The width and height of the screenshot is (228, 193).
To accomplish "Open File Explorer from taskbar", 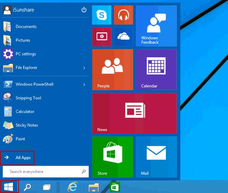I will point(93,187).
